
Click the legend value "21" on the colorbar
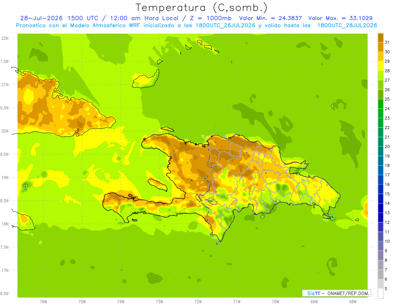coord(387,137)
